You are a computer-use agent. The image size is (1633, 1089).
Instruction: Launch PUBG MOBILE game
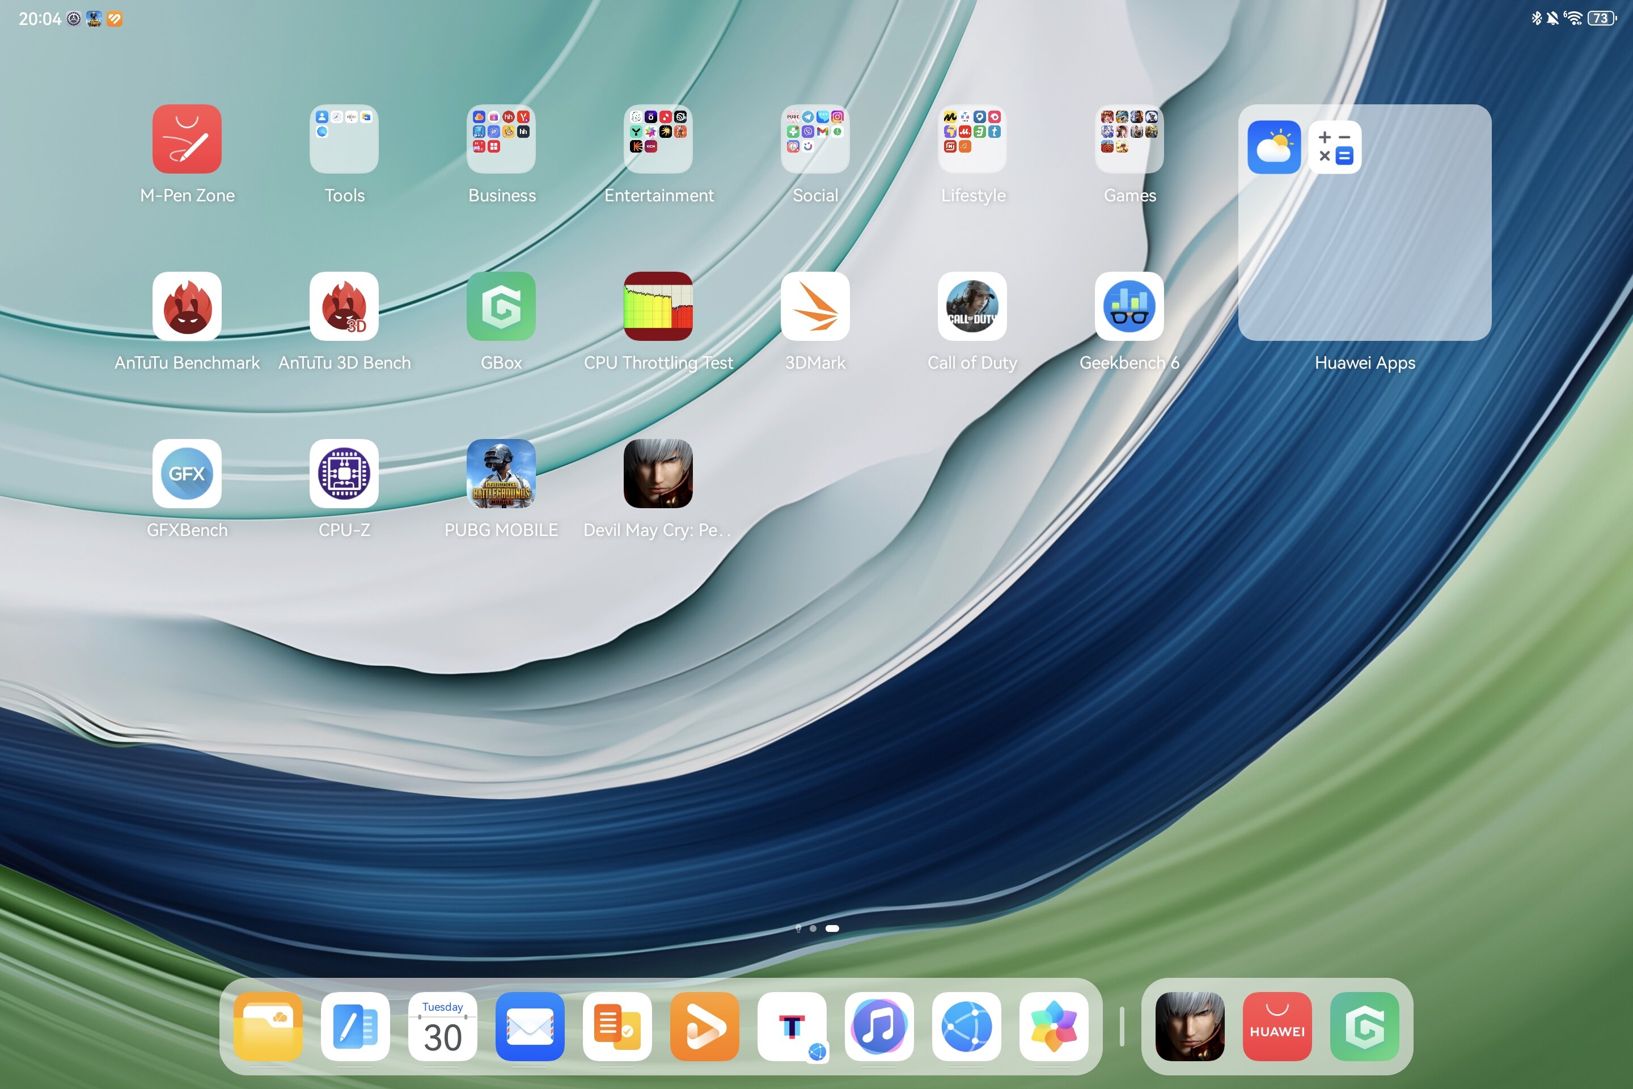(501, 474)
